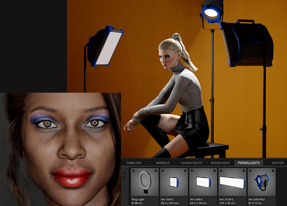The height and width of the screenshot is (206, 287).
Task: Click home icon on Arri S30-C card
Action: click(x=163, y=171)
